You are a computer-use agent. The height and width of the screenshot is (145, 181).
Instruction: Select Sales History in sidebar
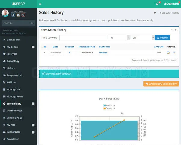(14, 104)
